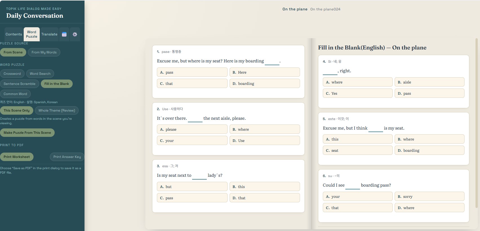Enable Whole Theme (Review) scope
The width and height of the screenshot is (480, 231).
coord(57,110)
